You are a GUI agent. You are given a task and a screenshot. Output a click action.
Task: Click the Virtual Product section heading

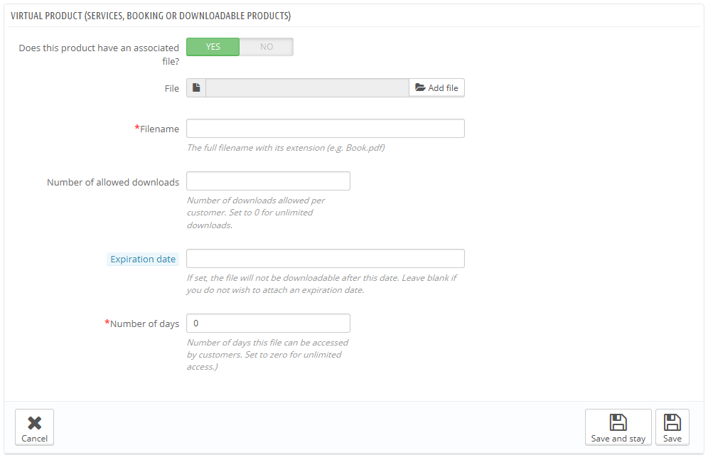pyautogui.click(x=151, y=16)
